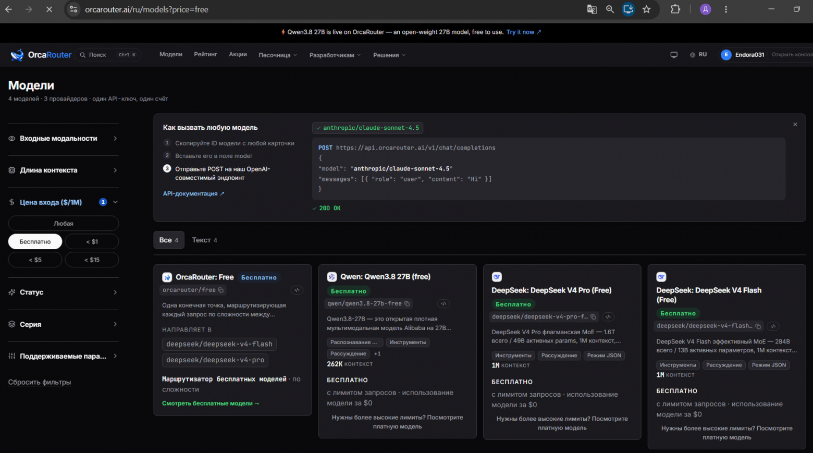Screen dimensions: 813x453
Task: Click the browser address bar URL
Action: tap(147, 9)
